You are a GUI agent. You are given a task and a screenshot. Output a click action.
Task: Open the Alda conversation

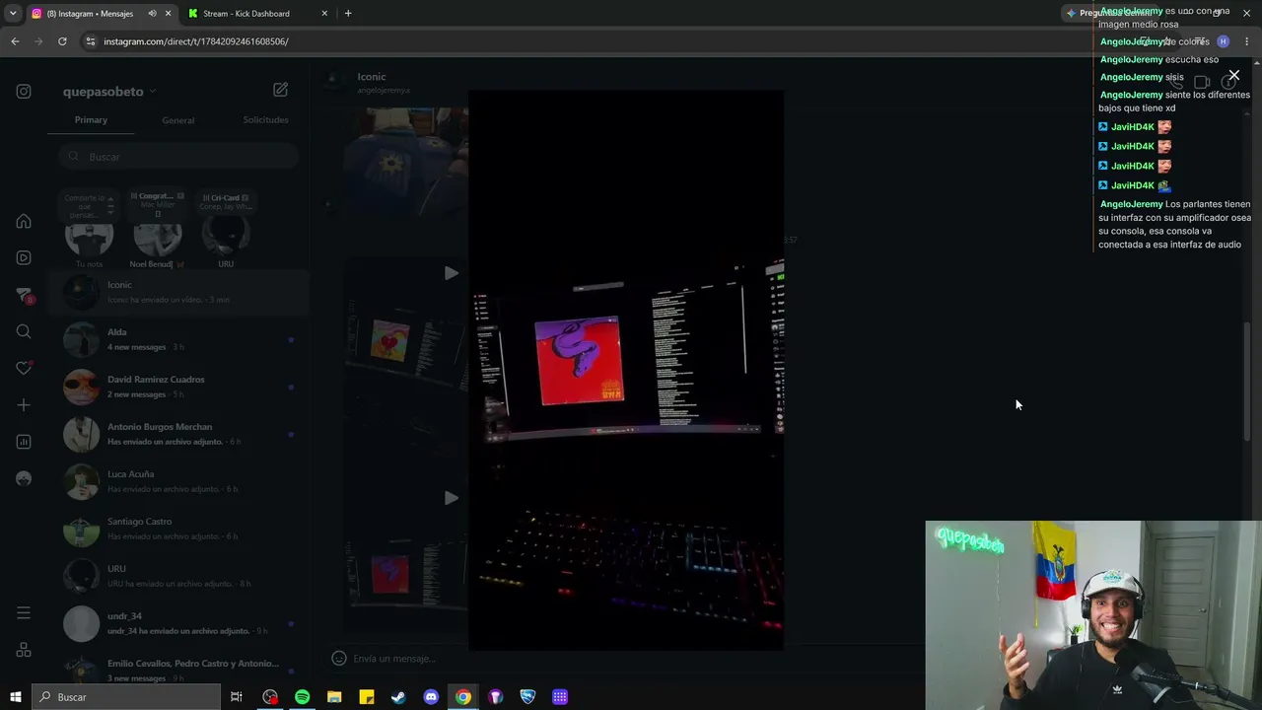177,339
